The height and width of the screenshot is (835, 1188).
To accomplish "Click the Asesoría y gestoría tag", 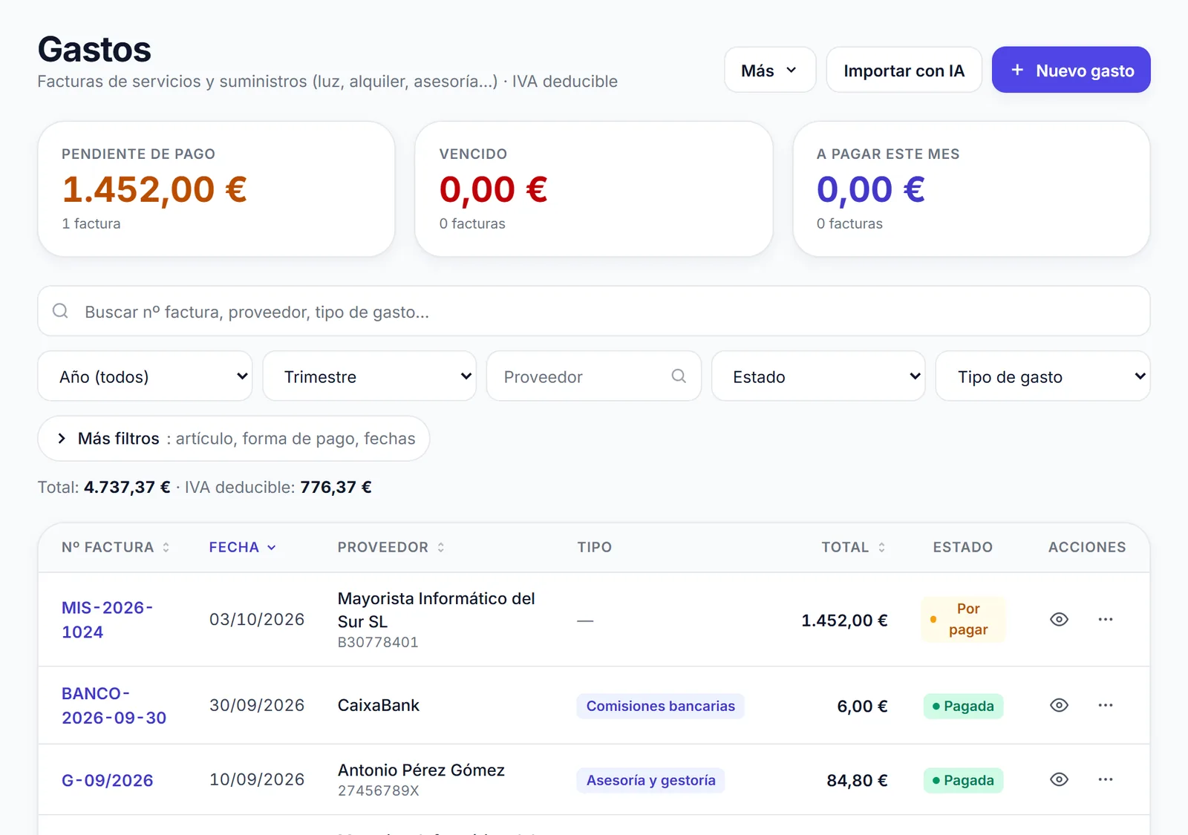I will click(651, 780).
